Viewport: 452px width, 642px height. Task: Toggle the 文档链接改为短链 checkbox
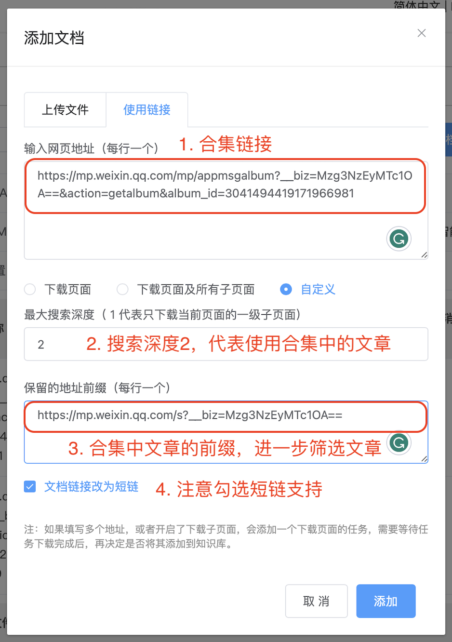coord(30,486)
